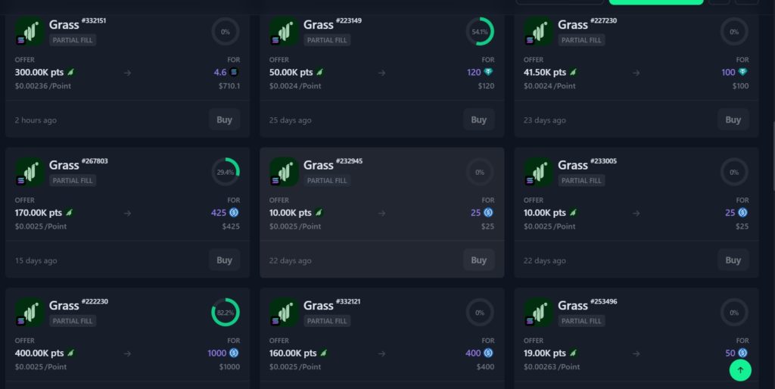Click the green scroll-to-top arrow button
775x389 pixels.
tap(740, 369)
